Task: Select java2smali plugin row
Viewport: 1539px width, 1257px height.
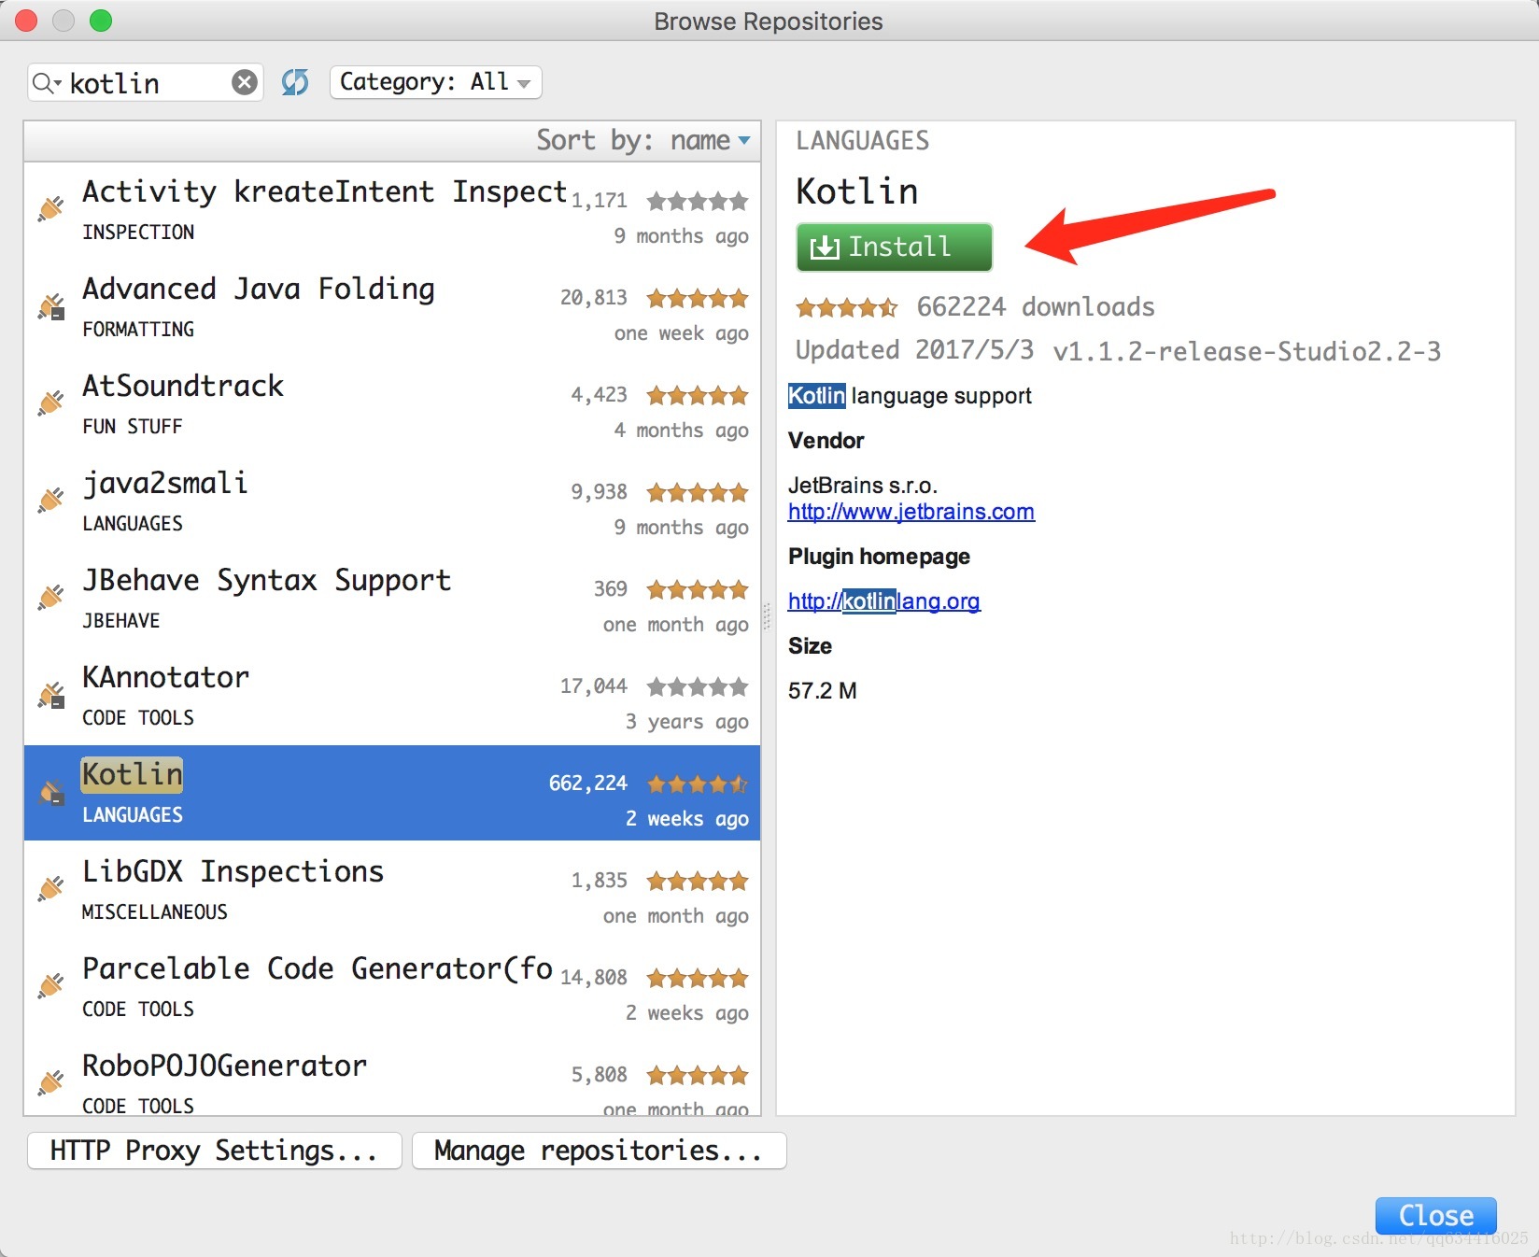Action: (392, 502)
